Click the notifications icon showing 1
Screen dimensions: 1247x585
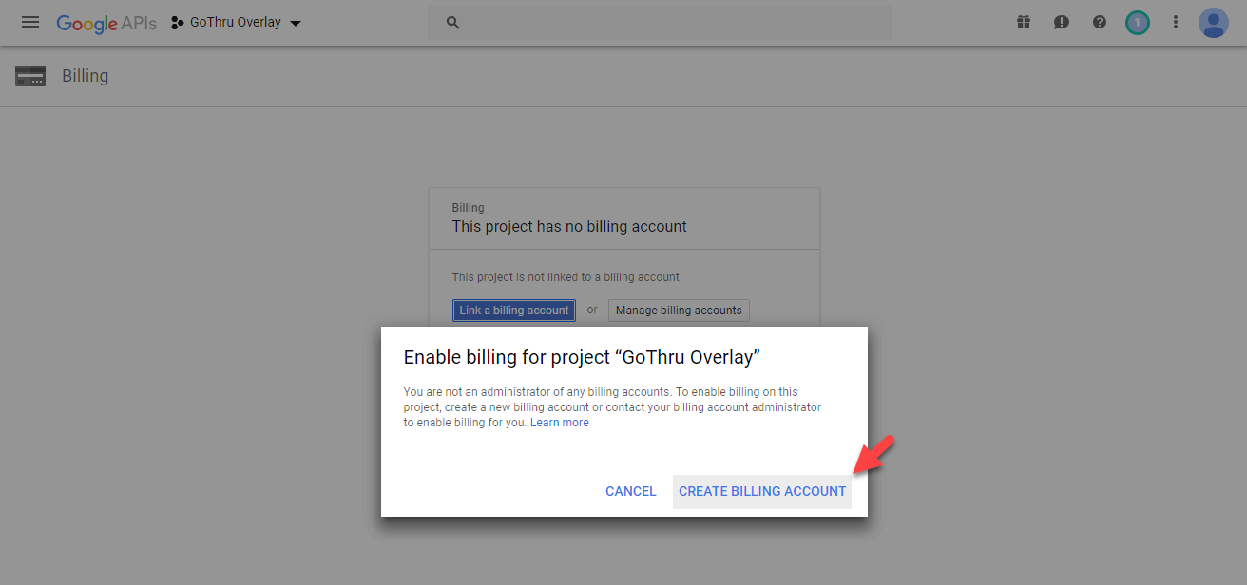(x=1138, y=21)
